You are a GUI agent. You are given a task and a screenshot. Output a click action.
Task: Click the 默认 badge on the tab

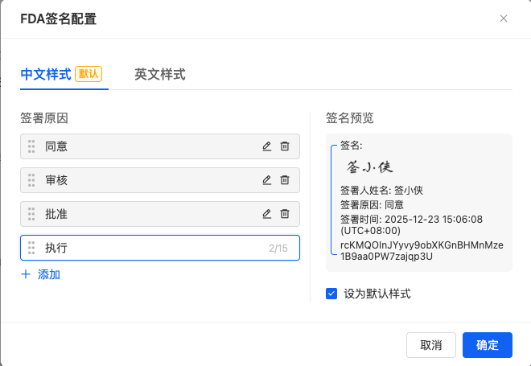[88, 75]
